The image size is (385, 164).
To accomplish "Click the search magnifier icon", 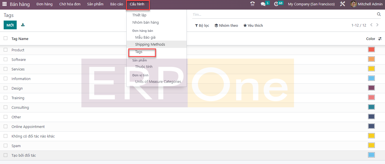I will tap(379, 14).
